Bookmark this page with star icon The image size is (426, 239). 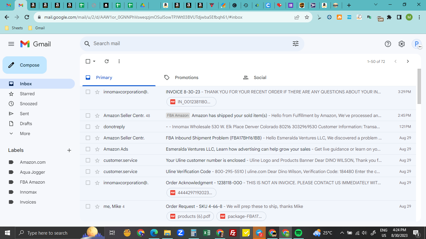(307, 17)
